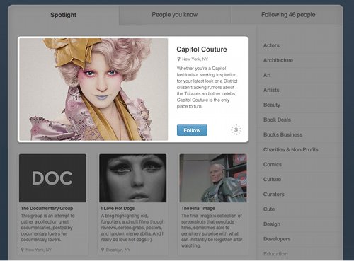Open the People you know tab

tap(175, 15)
